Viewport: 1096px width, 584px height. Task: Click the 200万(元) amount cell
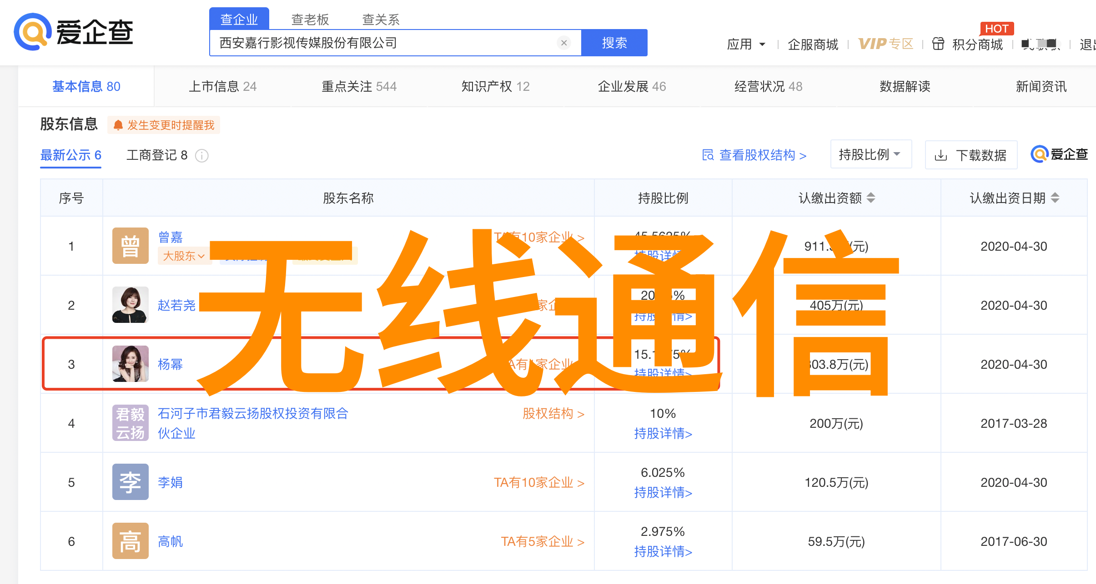[836, 423]
